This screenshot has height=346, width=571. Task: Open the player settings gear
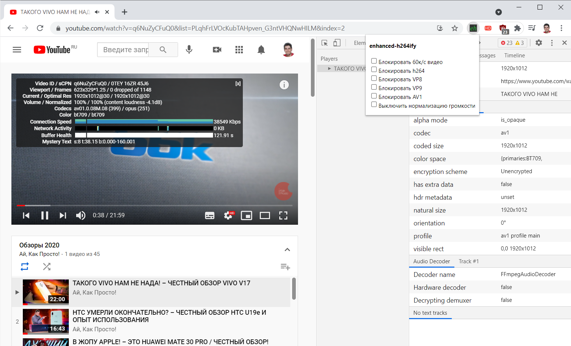(228, 215)
